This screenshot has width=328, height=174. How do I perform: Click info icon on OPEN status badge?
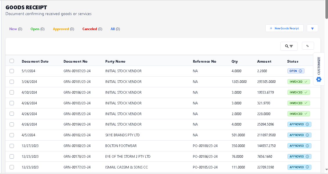pyautogui.click(x=300, y=71)
